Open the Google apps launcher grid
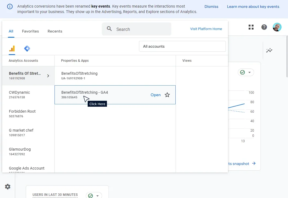Image resolution: width=288 pixels, height=198 pixels. click(251, 27)
